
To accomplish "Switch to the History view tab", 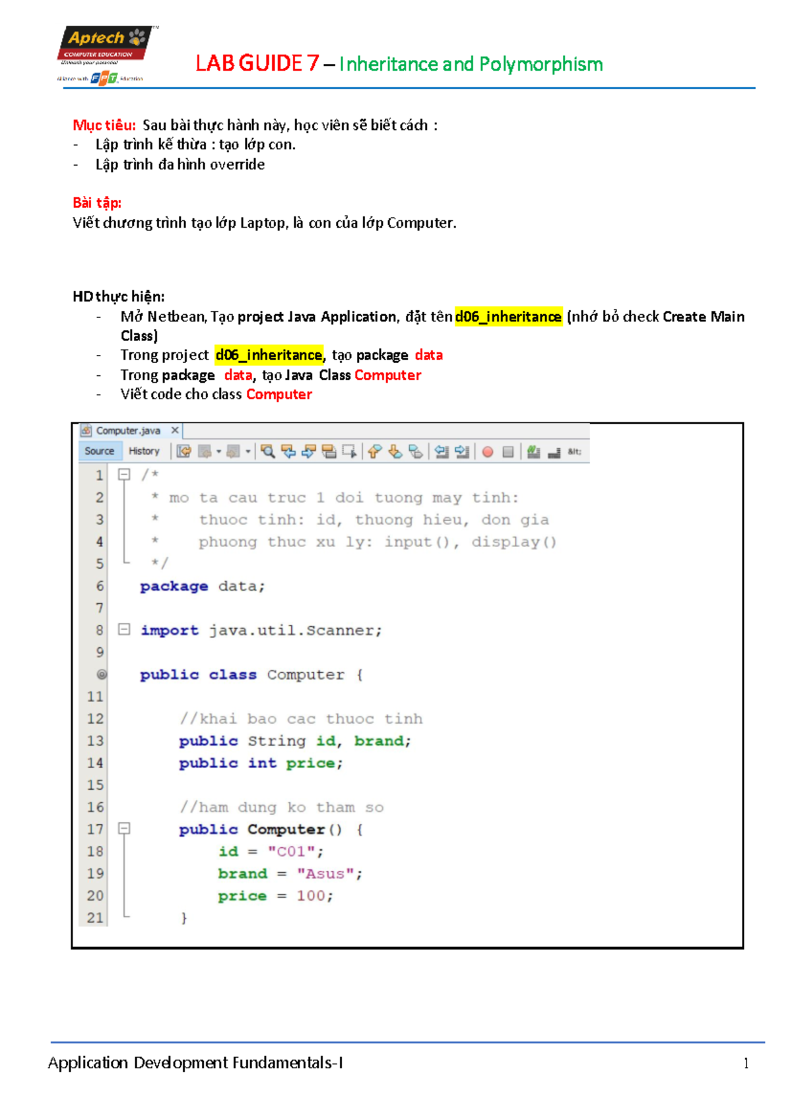I will tap(144, 451).
